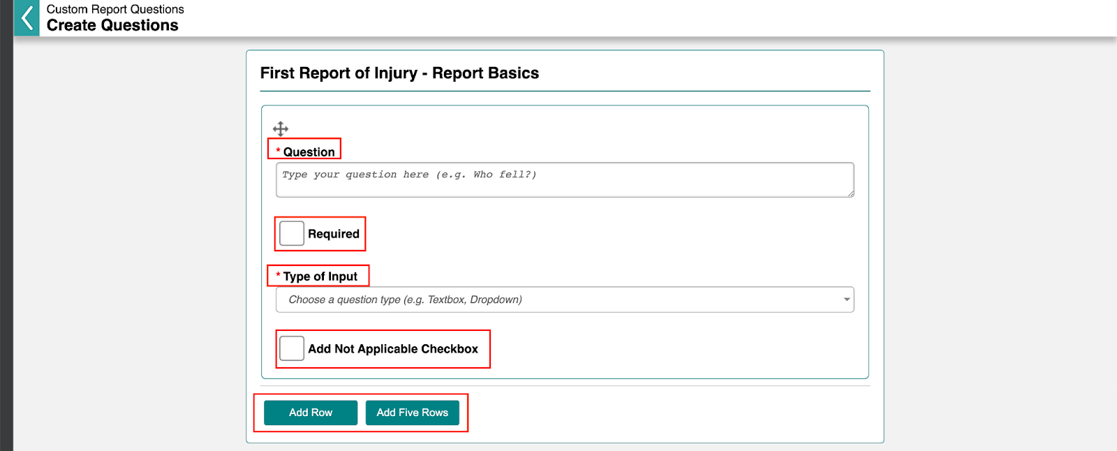Open the Type of Input dropdown
1117x451 pixels.
click(x=565, y=300)
